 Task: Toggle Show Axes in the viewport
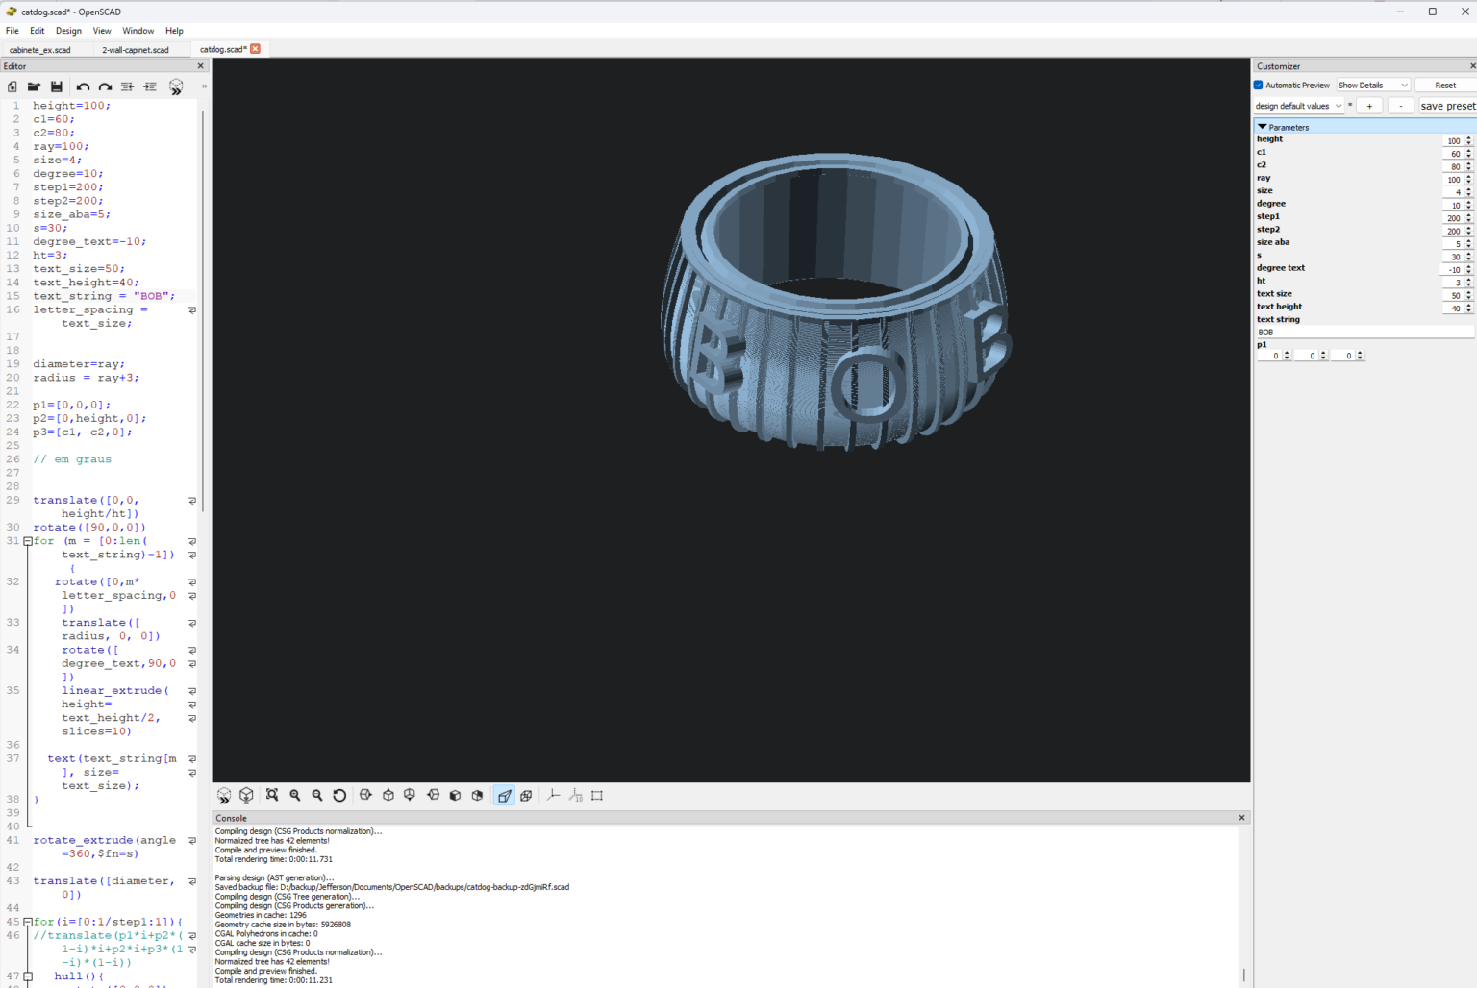click(x=553, y=796)
